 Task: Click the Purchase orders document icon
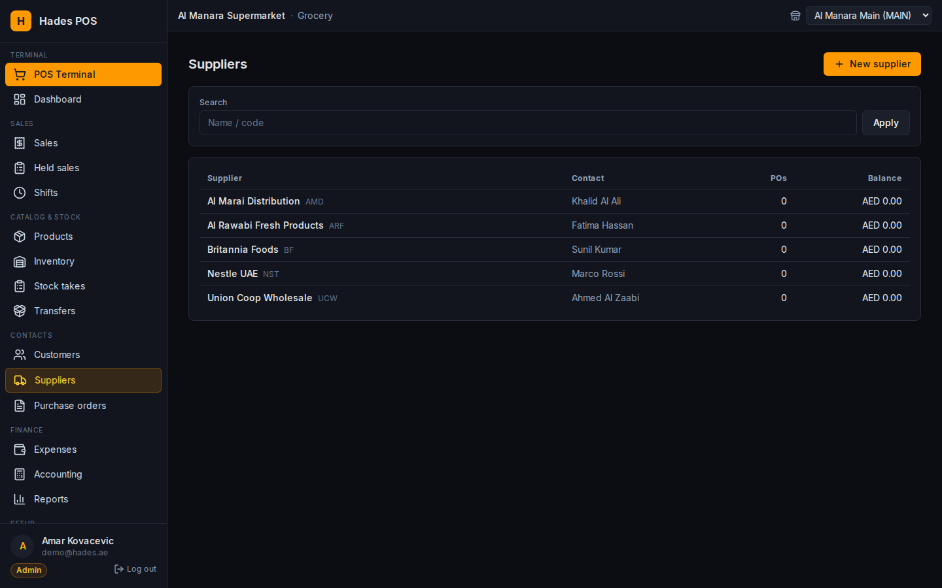tap(20, 406)
